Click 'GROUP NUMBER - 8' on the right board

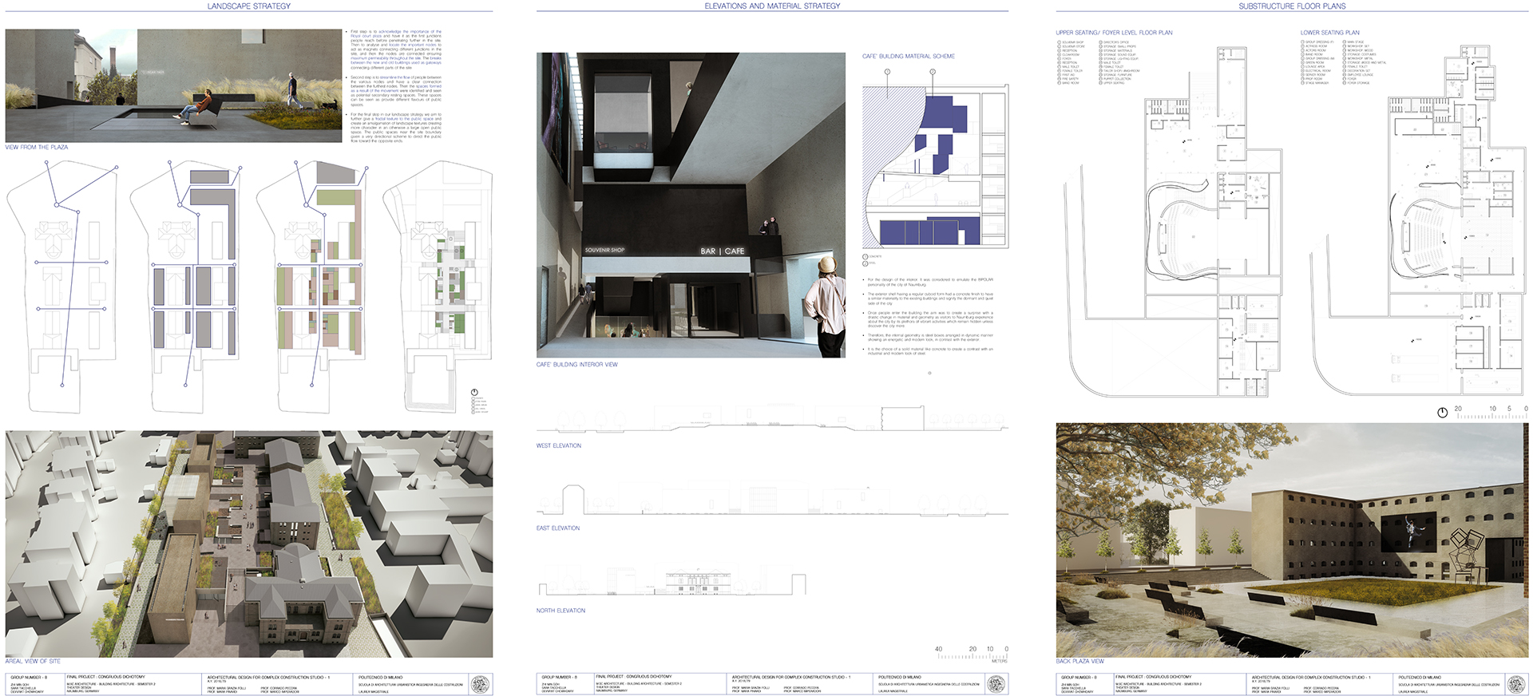pos(1078,677)
